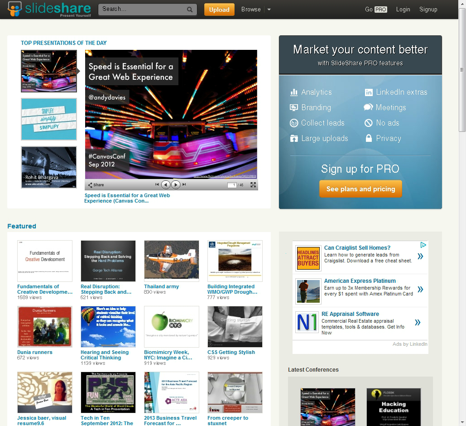Click the scrollbar down arrow

[462, 423]
